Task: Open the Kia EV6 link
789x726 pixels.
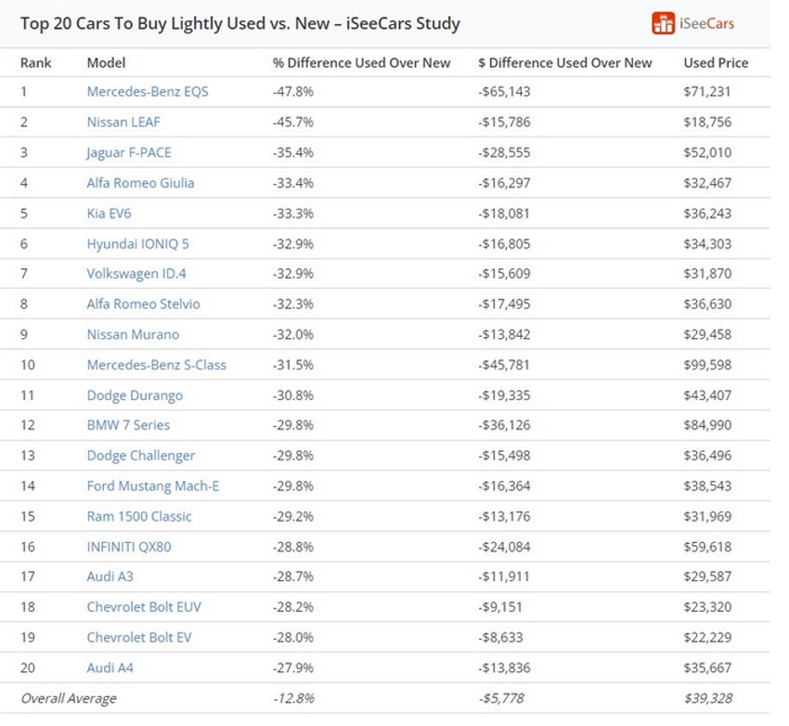Action: click(x=109, y=214)
